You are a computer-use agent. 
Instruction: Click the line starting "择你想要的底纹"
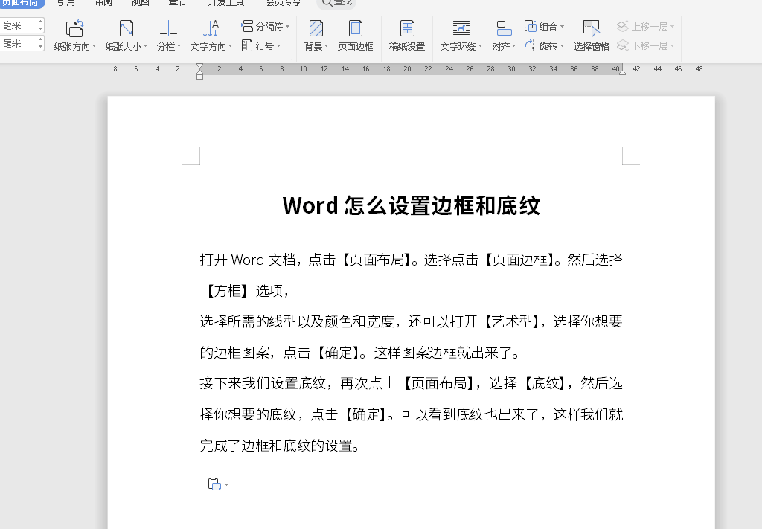point(411,415)
